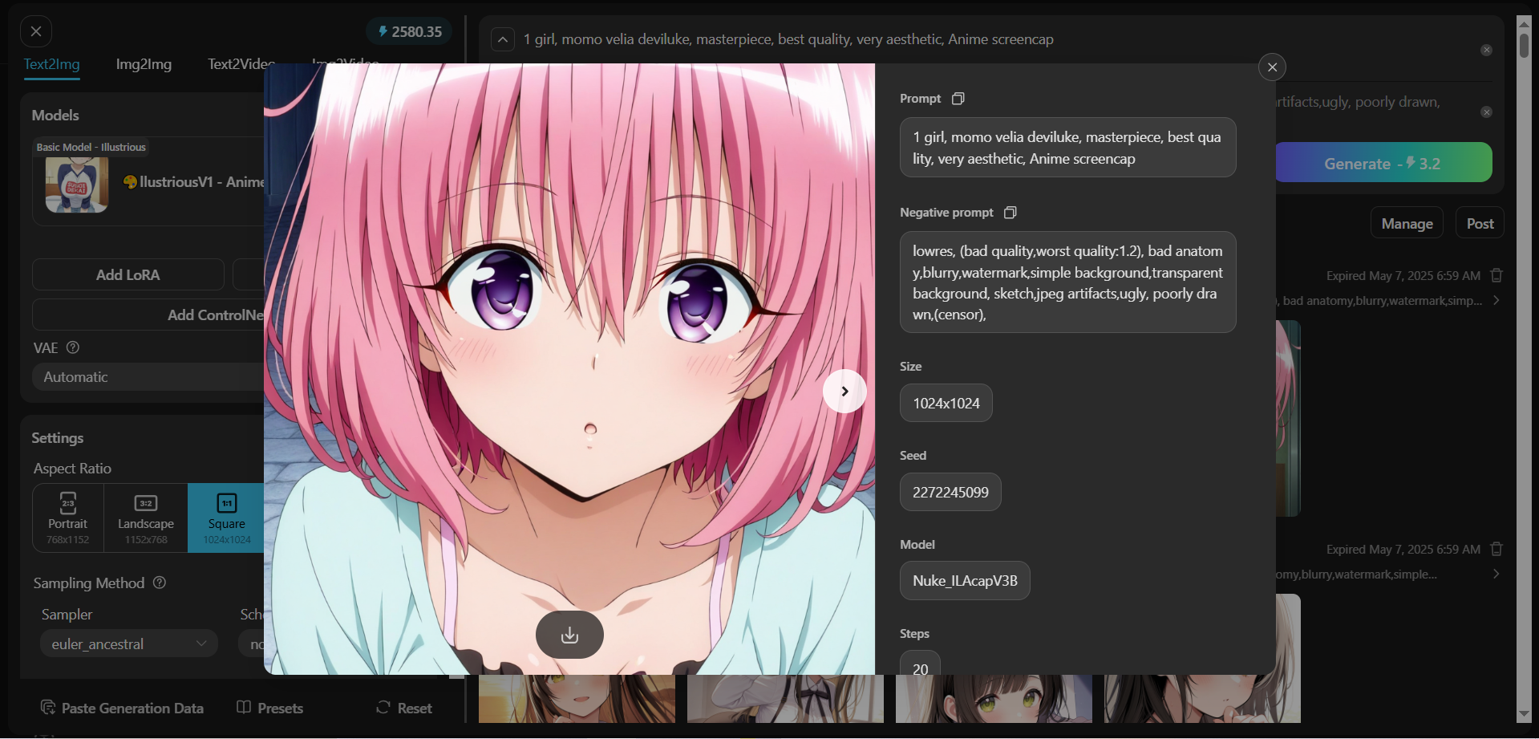Open the green-eyed girl thumbnail at bottom

click(x=994, y=699)
